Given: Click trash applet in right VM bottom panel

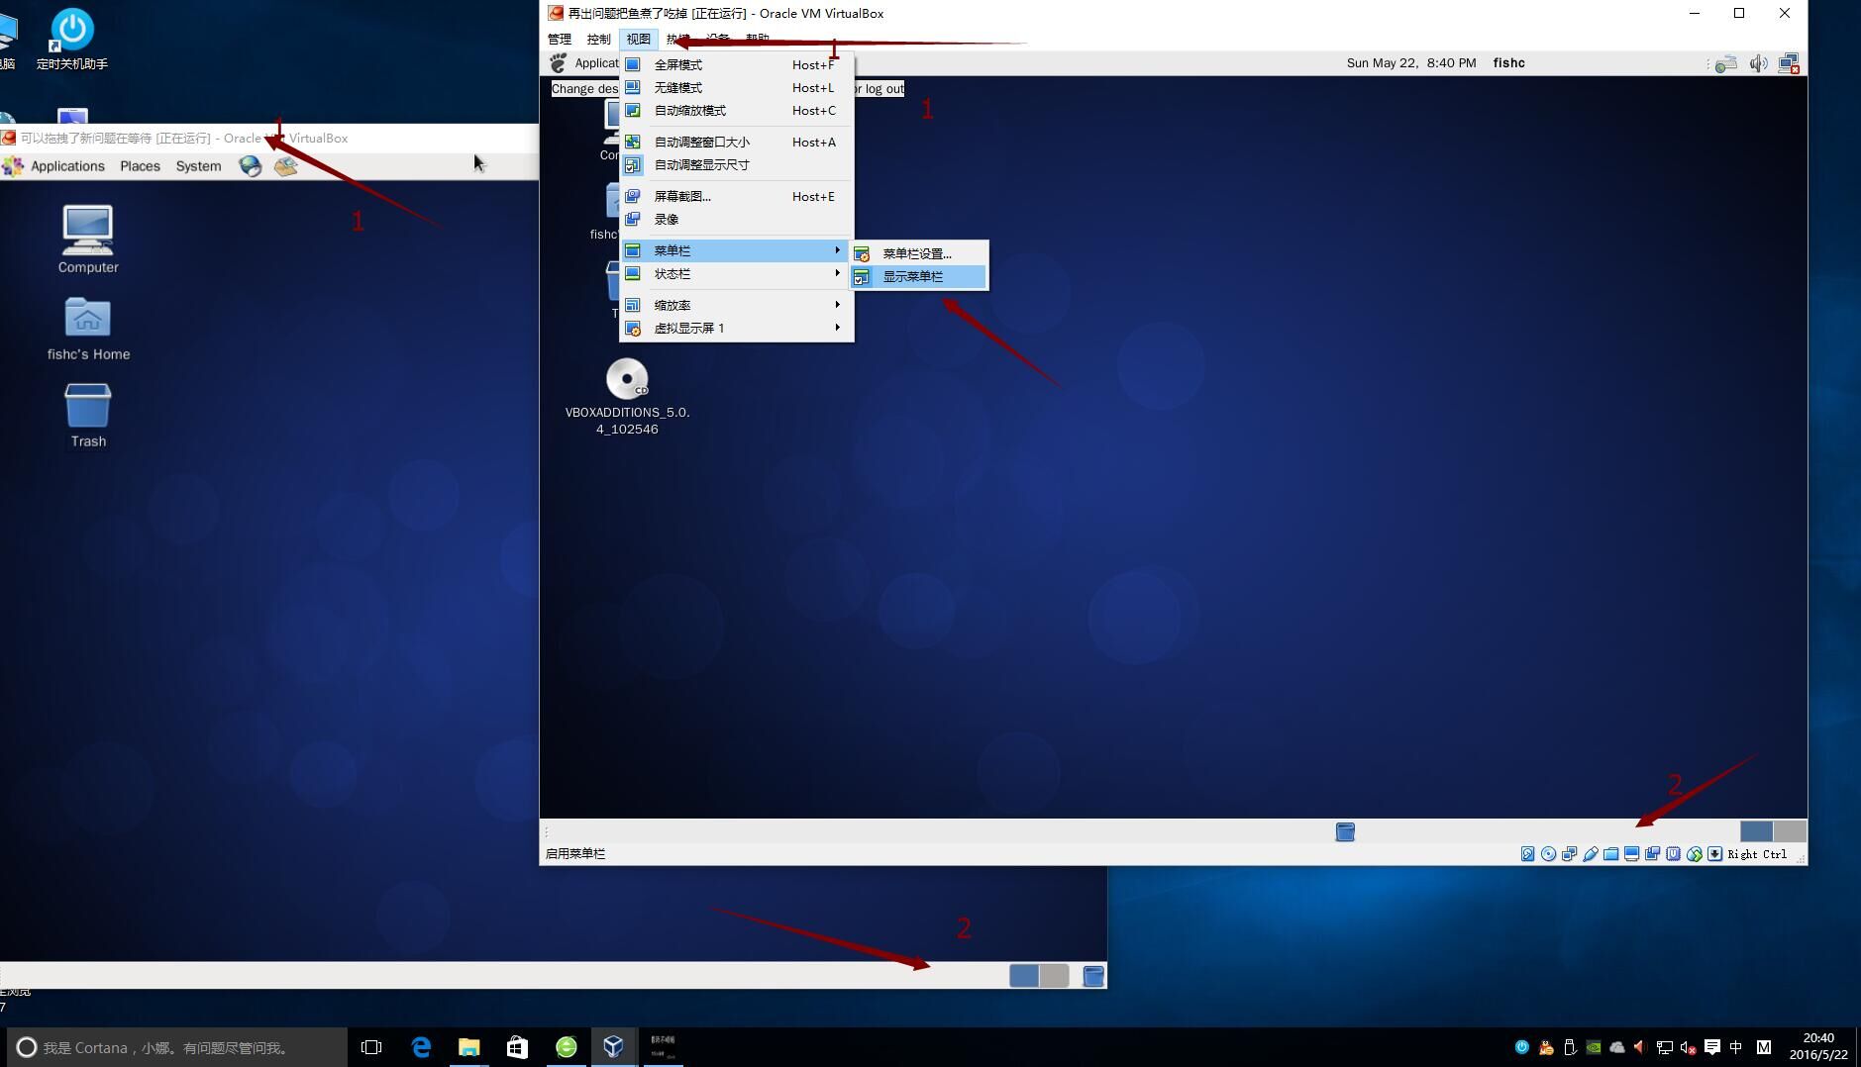Looking at the screenshot, I should pyautogui.click(x=1345, y=831).
